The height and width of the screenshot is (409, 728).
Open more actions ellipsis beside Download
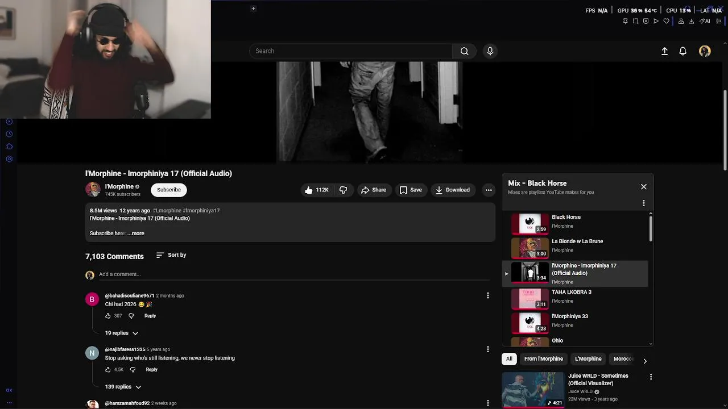(489, 190)
